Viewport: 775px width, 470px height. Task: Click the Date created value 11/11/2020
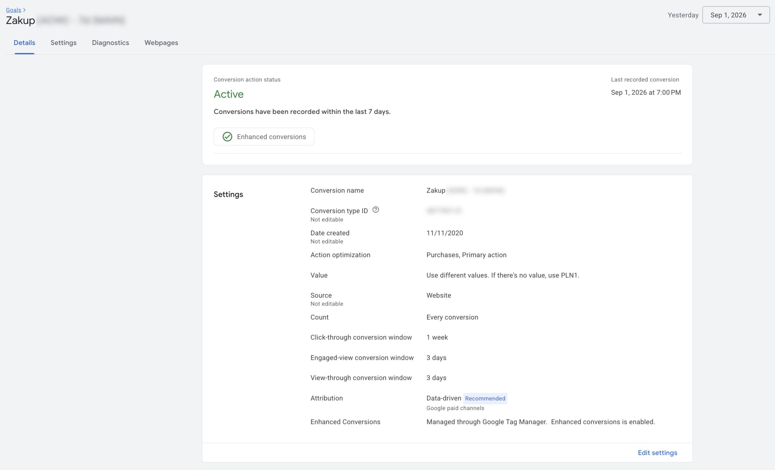445,233
